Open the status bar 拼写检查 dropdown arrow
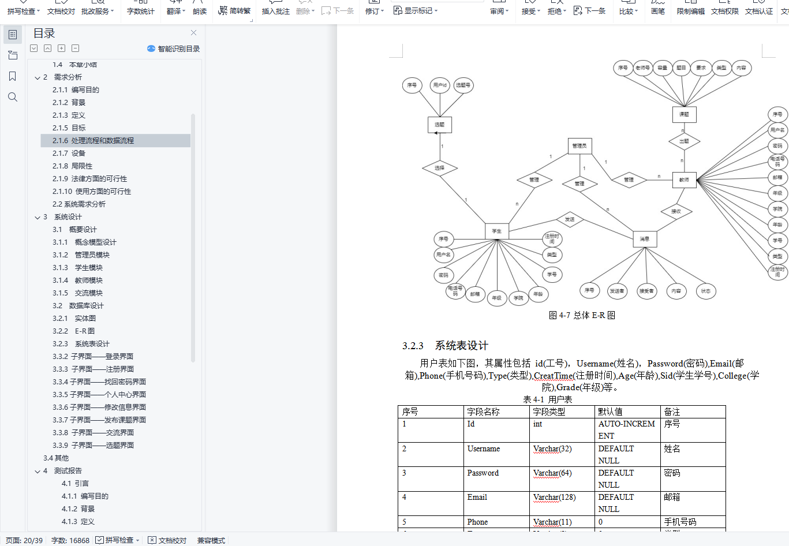789x546 pixels. (137, 541)
